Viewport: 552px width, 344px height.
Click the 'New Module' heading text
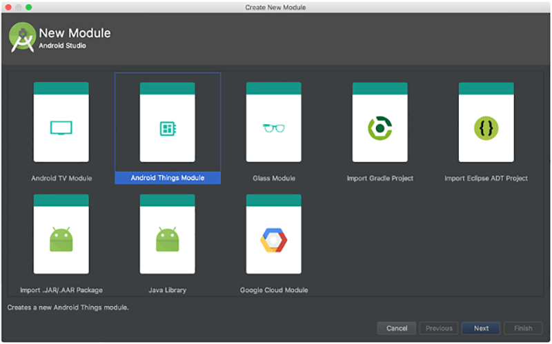point(75,33)
